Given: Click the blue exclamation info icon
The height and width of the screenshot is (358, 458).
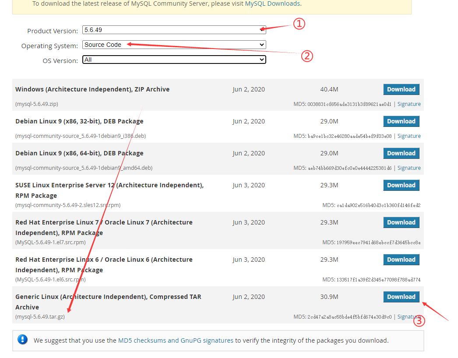Looking at the screenshot, I should click(22, 339).
